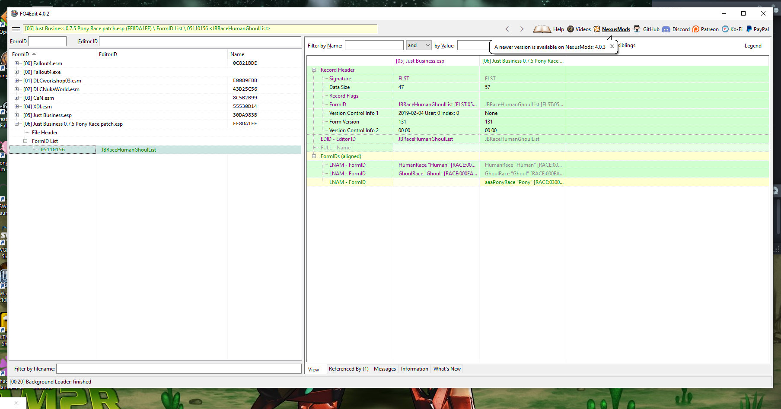The width and height of the screenshot is (781, 409).
Task: Click the record path breadcrumb bar
Action: [x=200, y=29]
